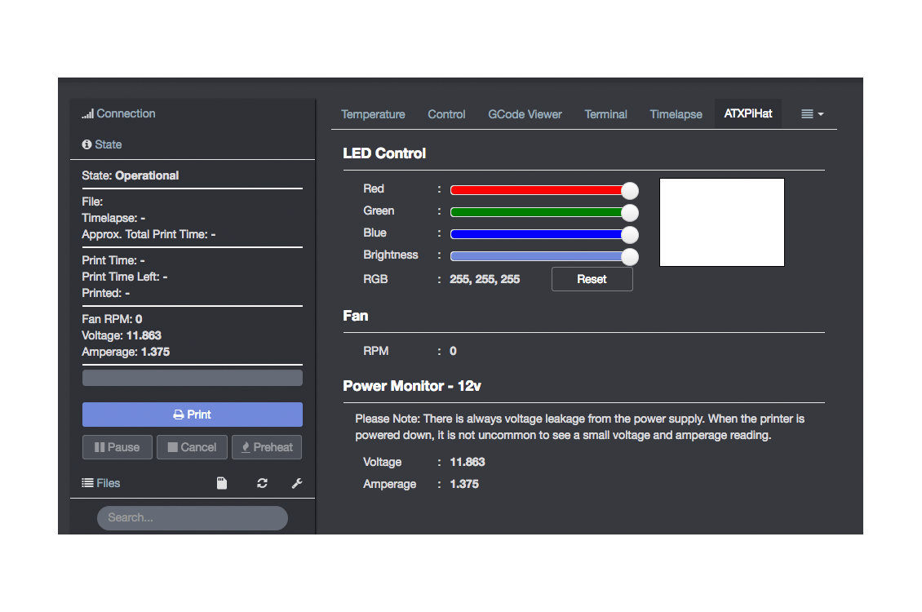Click the SD card icon in Files
This screenshot has height=612, width=922.
coord(221,483)
